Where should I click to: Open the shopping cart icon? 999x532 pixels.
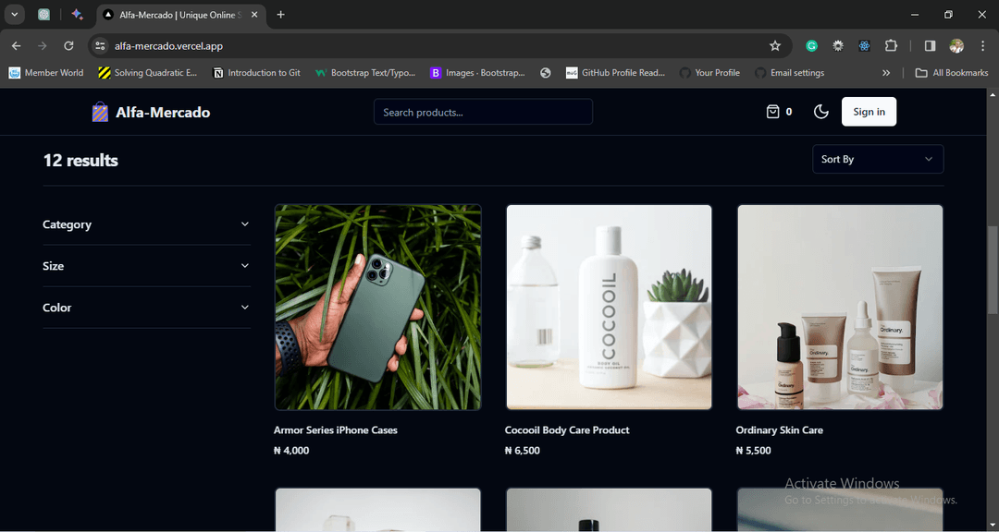(772, 112)
